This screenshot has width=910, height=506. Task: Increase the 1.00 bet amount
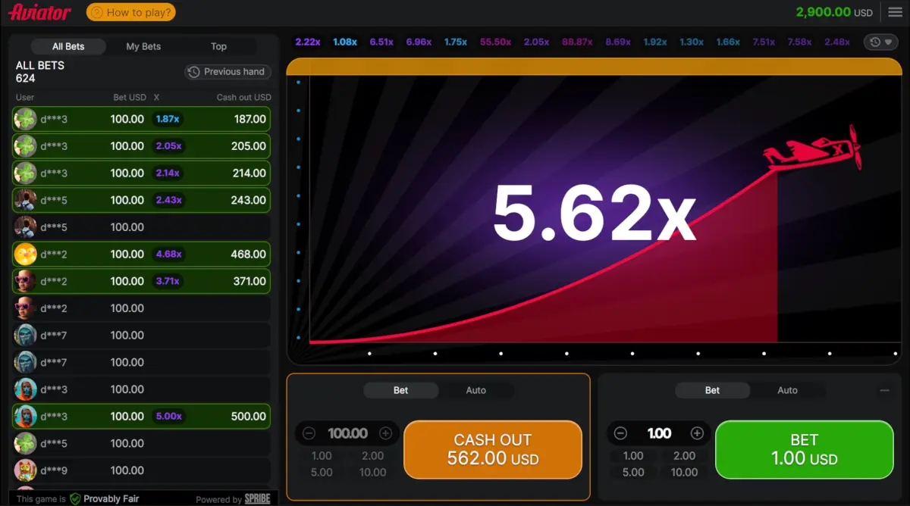coord(697,433)
